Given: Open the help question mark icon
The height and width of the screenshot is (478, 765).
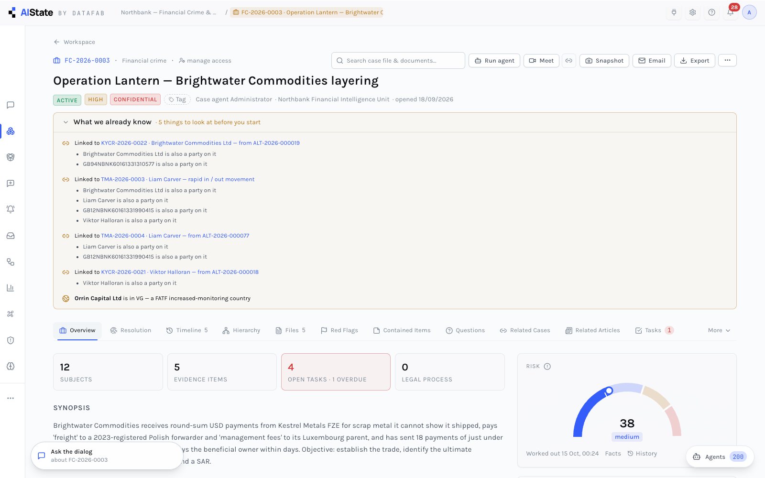Looking at the screenshot, I should coord(711,12).
